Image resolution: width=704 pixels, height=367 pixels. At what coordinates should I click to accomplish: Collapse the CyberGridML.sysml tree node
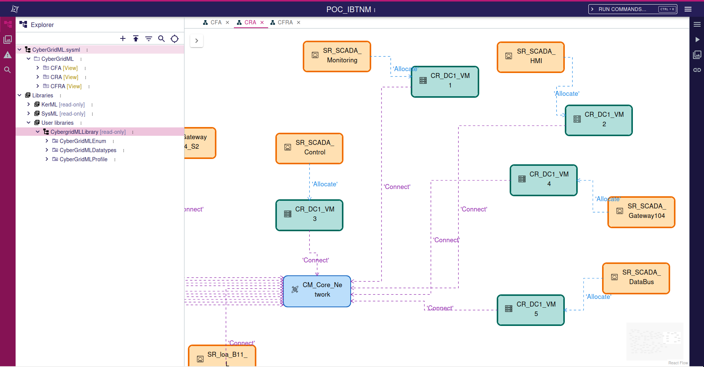point(19,49)
